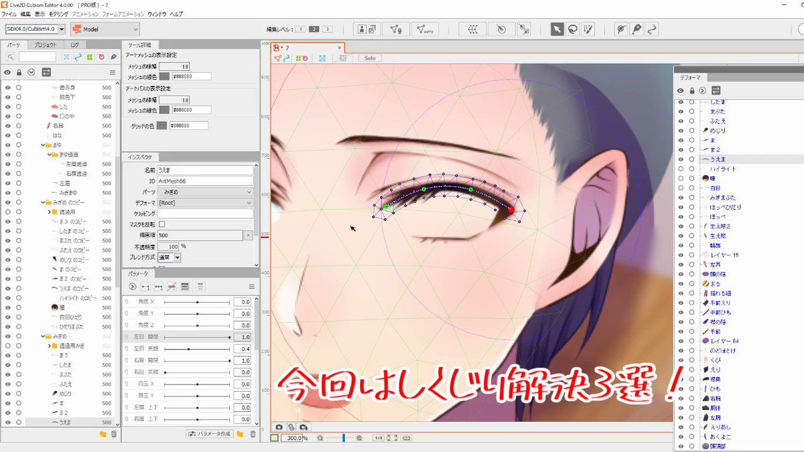Click the zoom-out magnifier icon
This screenshot has height=452, width=804.
320,438
